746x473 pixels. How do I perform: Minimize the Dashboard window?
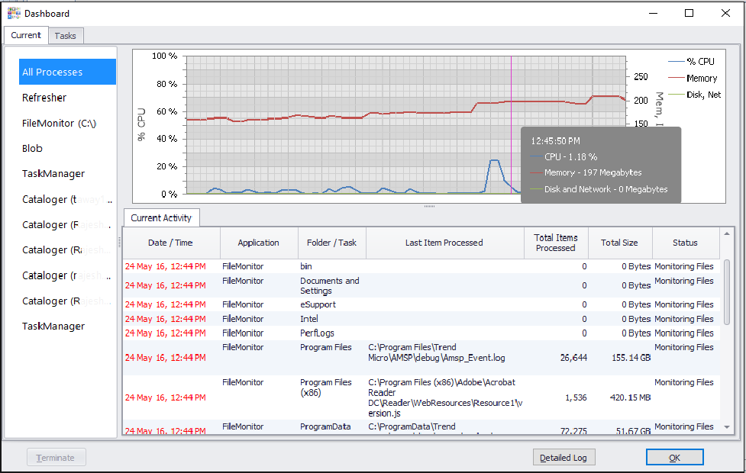[653, 13]
